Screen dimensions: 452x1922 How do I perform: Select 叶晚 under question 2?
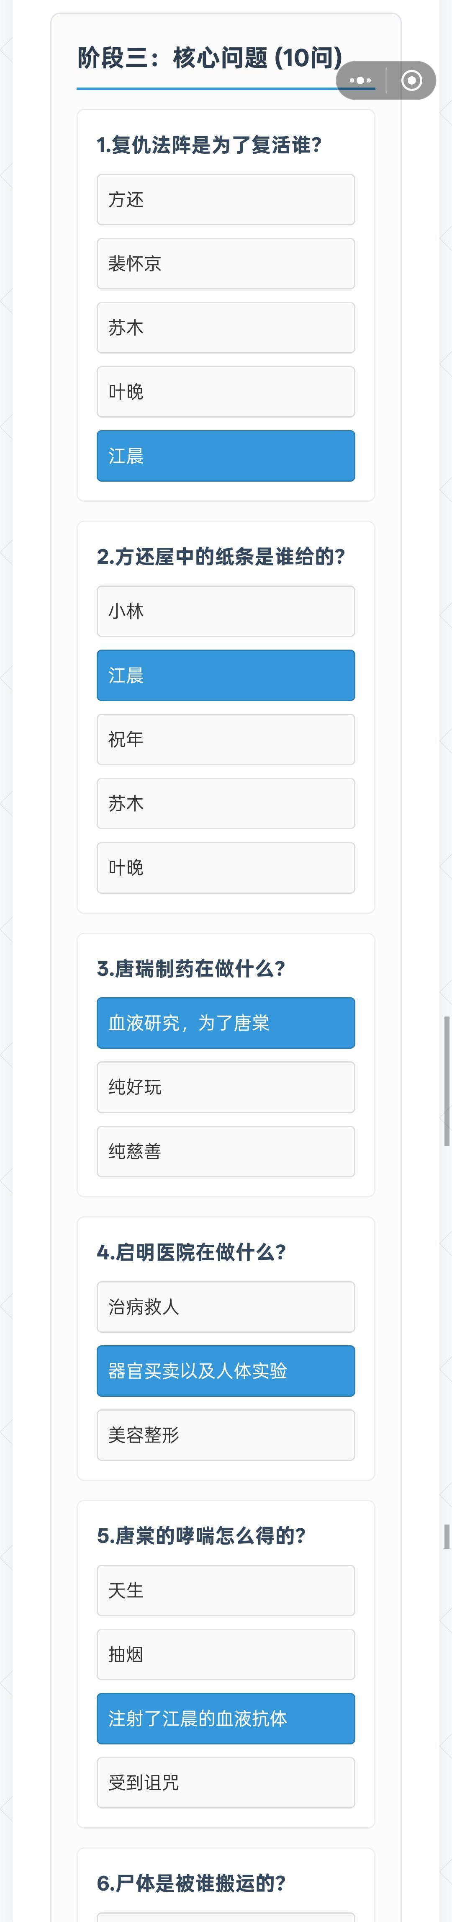tap(225, 868)
